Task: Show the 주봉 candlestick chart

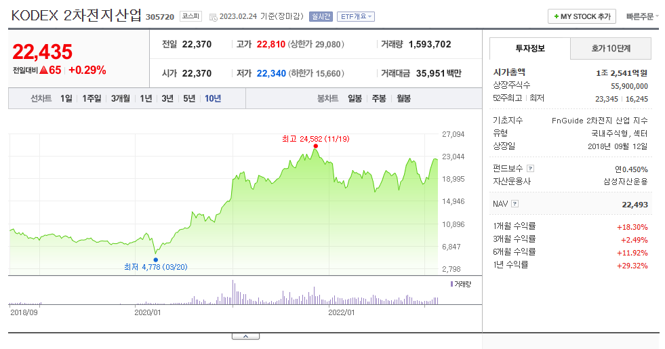Action: (379, 98)
